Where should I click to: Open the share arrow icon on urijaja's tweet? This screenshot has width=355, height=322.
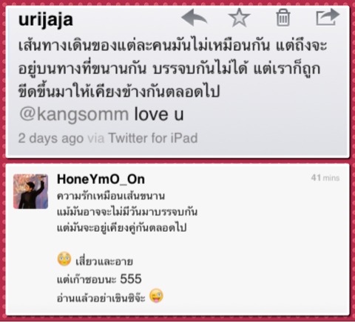click(x=328, y=17)
